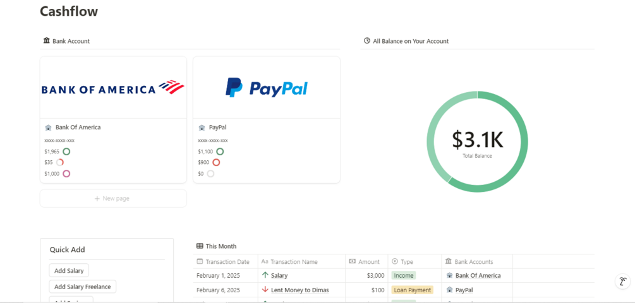Click the building icon next to PayPal card title
The width and height of the screenshot is (635, 303).
tap(202, 128)
